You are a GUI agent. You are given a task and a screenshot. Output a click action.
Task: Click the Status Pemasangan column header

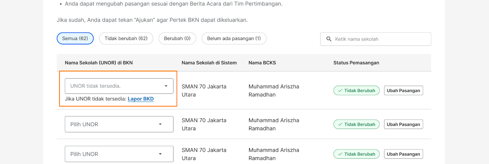tap(356, 63)
